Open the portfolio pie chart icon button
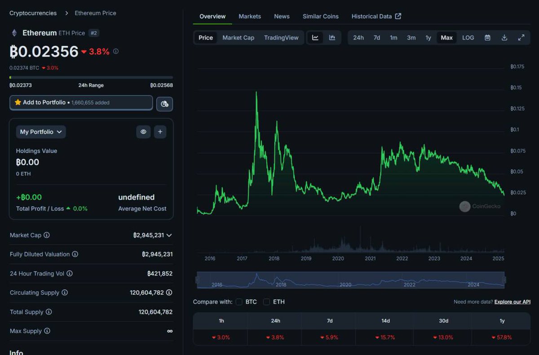 164,104
